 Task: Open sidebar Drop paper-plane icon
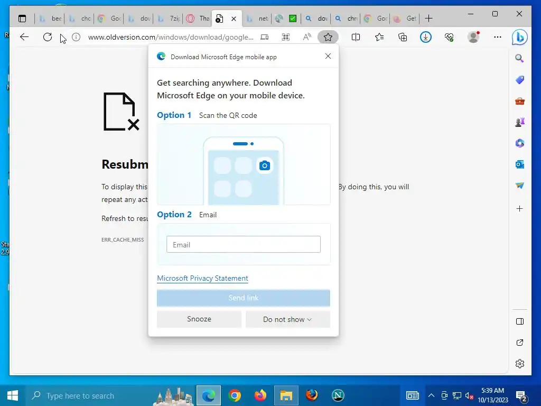pyautogui.click(x=520, y=186)
